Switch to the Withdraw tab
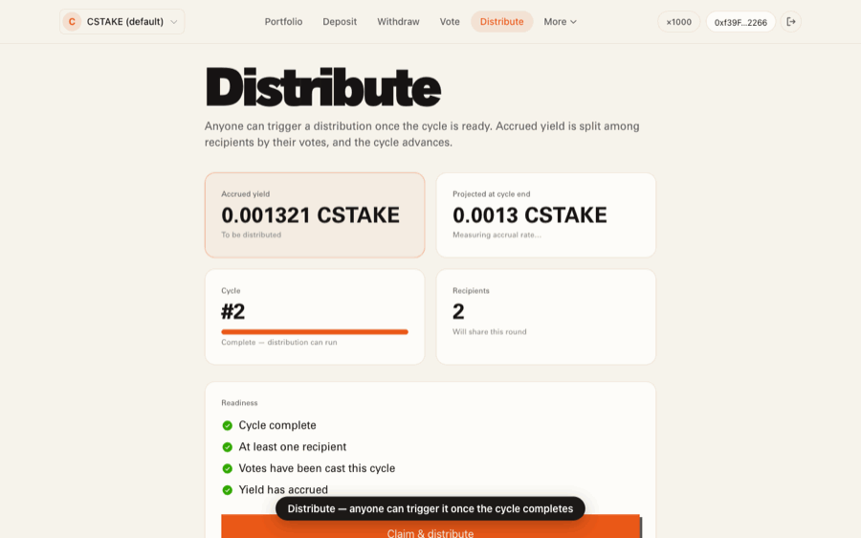 click(x=398, y=22)
